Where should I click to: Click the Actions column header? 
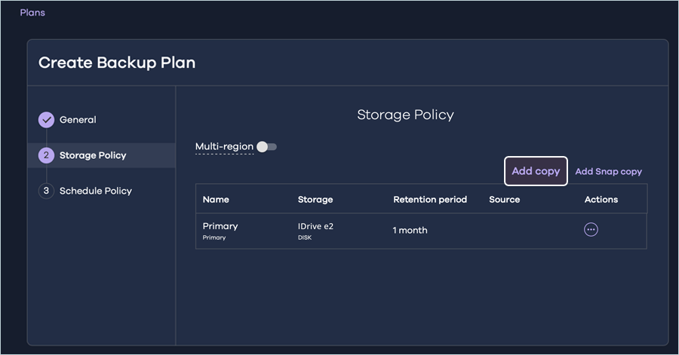tap(601, 200)
